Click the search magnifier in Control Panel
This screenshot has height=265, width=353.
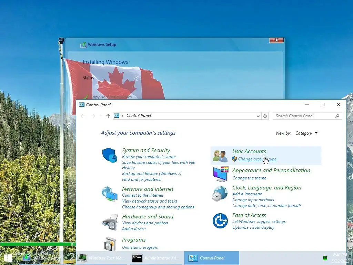coord(337,116)
